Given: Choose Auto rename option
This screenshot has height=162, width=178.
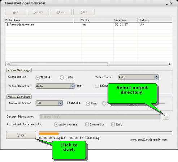Looking at the screenshot, I should [x=56, y=124].
